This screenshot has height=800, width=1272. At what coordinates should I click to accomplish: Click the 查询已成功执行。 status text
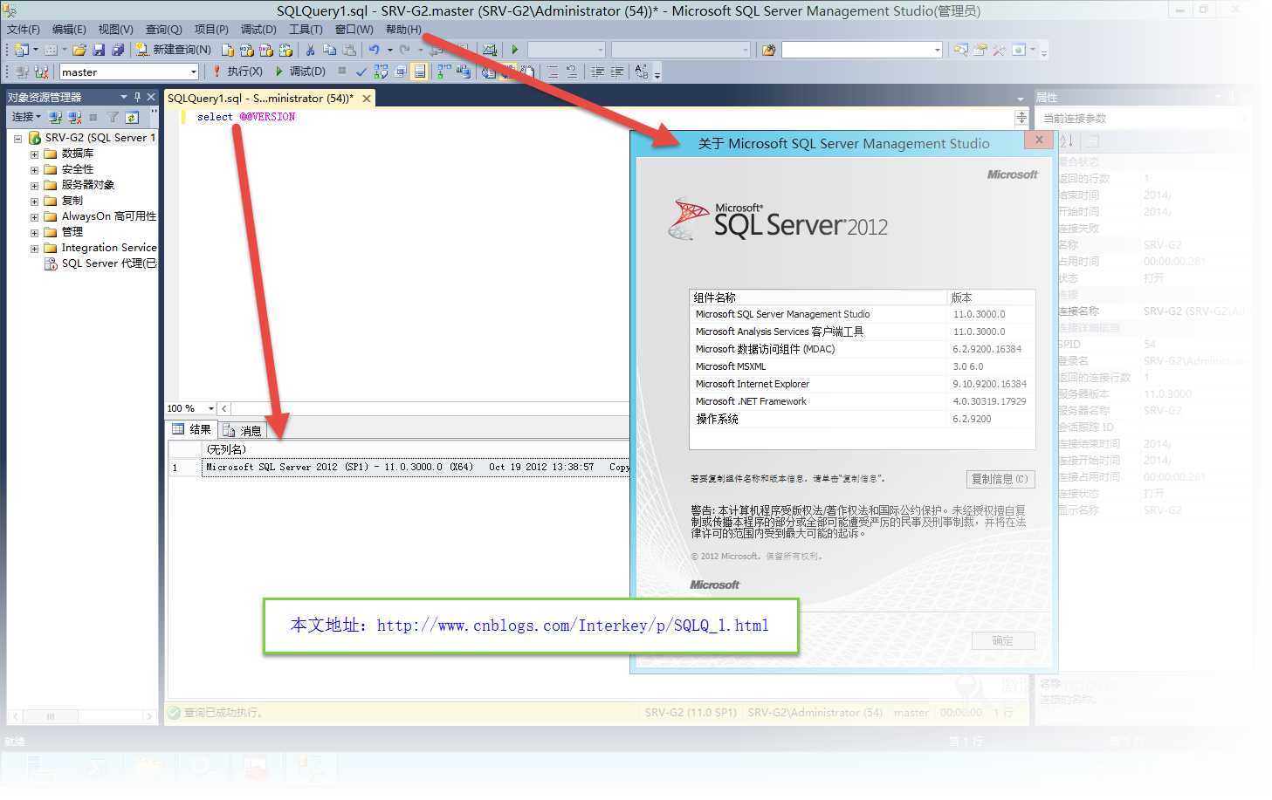point(223,713)
